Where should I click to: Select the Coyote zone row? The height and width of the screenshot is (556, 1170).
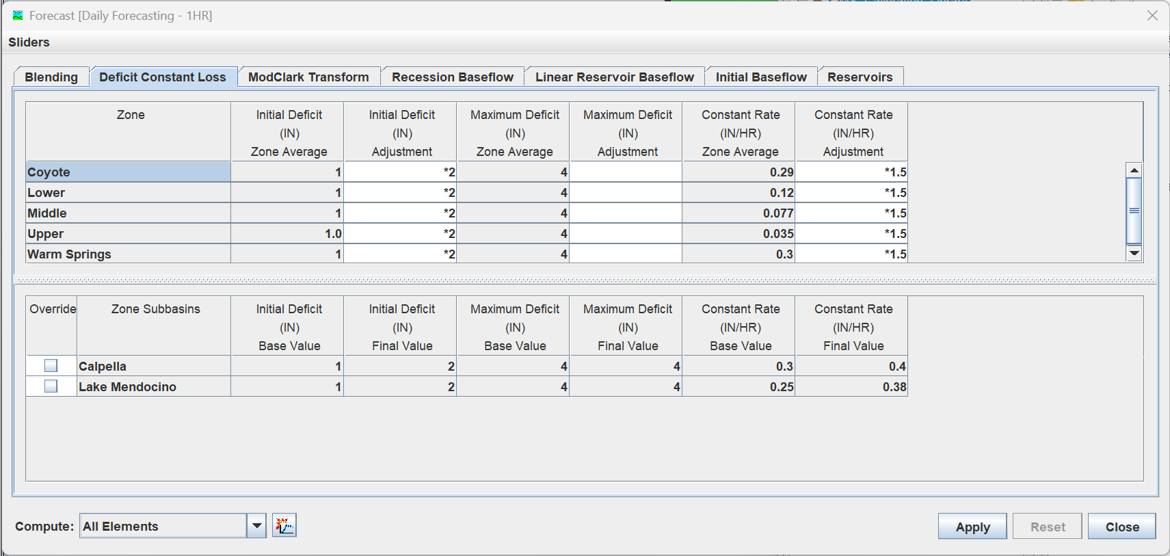128,172
